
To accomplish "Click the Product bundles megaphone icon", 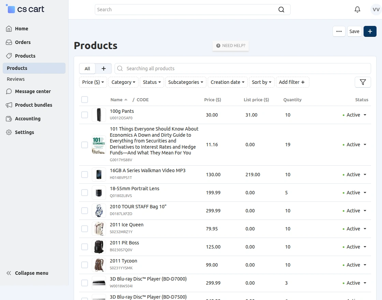I will tap(9, 105).
